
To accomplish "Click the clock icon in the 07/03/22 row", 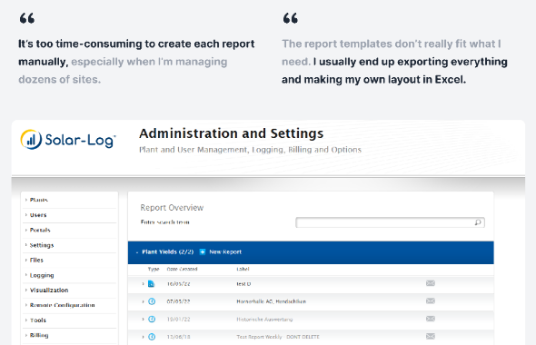I will 152,301.
